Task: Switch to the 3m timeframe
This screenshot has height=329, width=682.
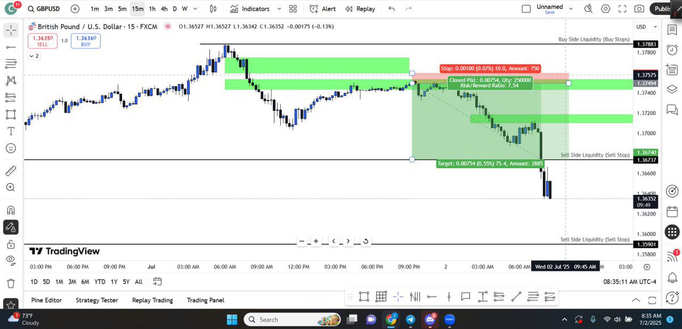Action: 109,9
